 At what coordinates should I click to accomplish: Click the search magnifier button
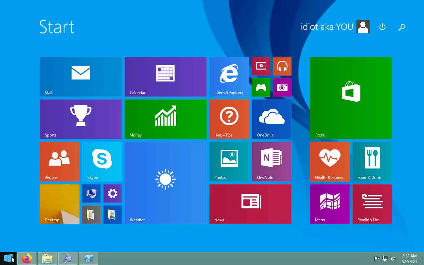pyautogui.click(x=402, y=27)
